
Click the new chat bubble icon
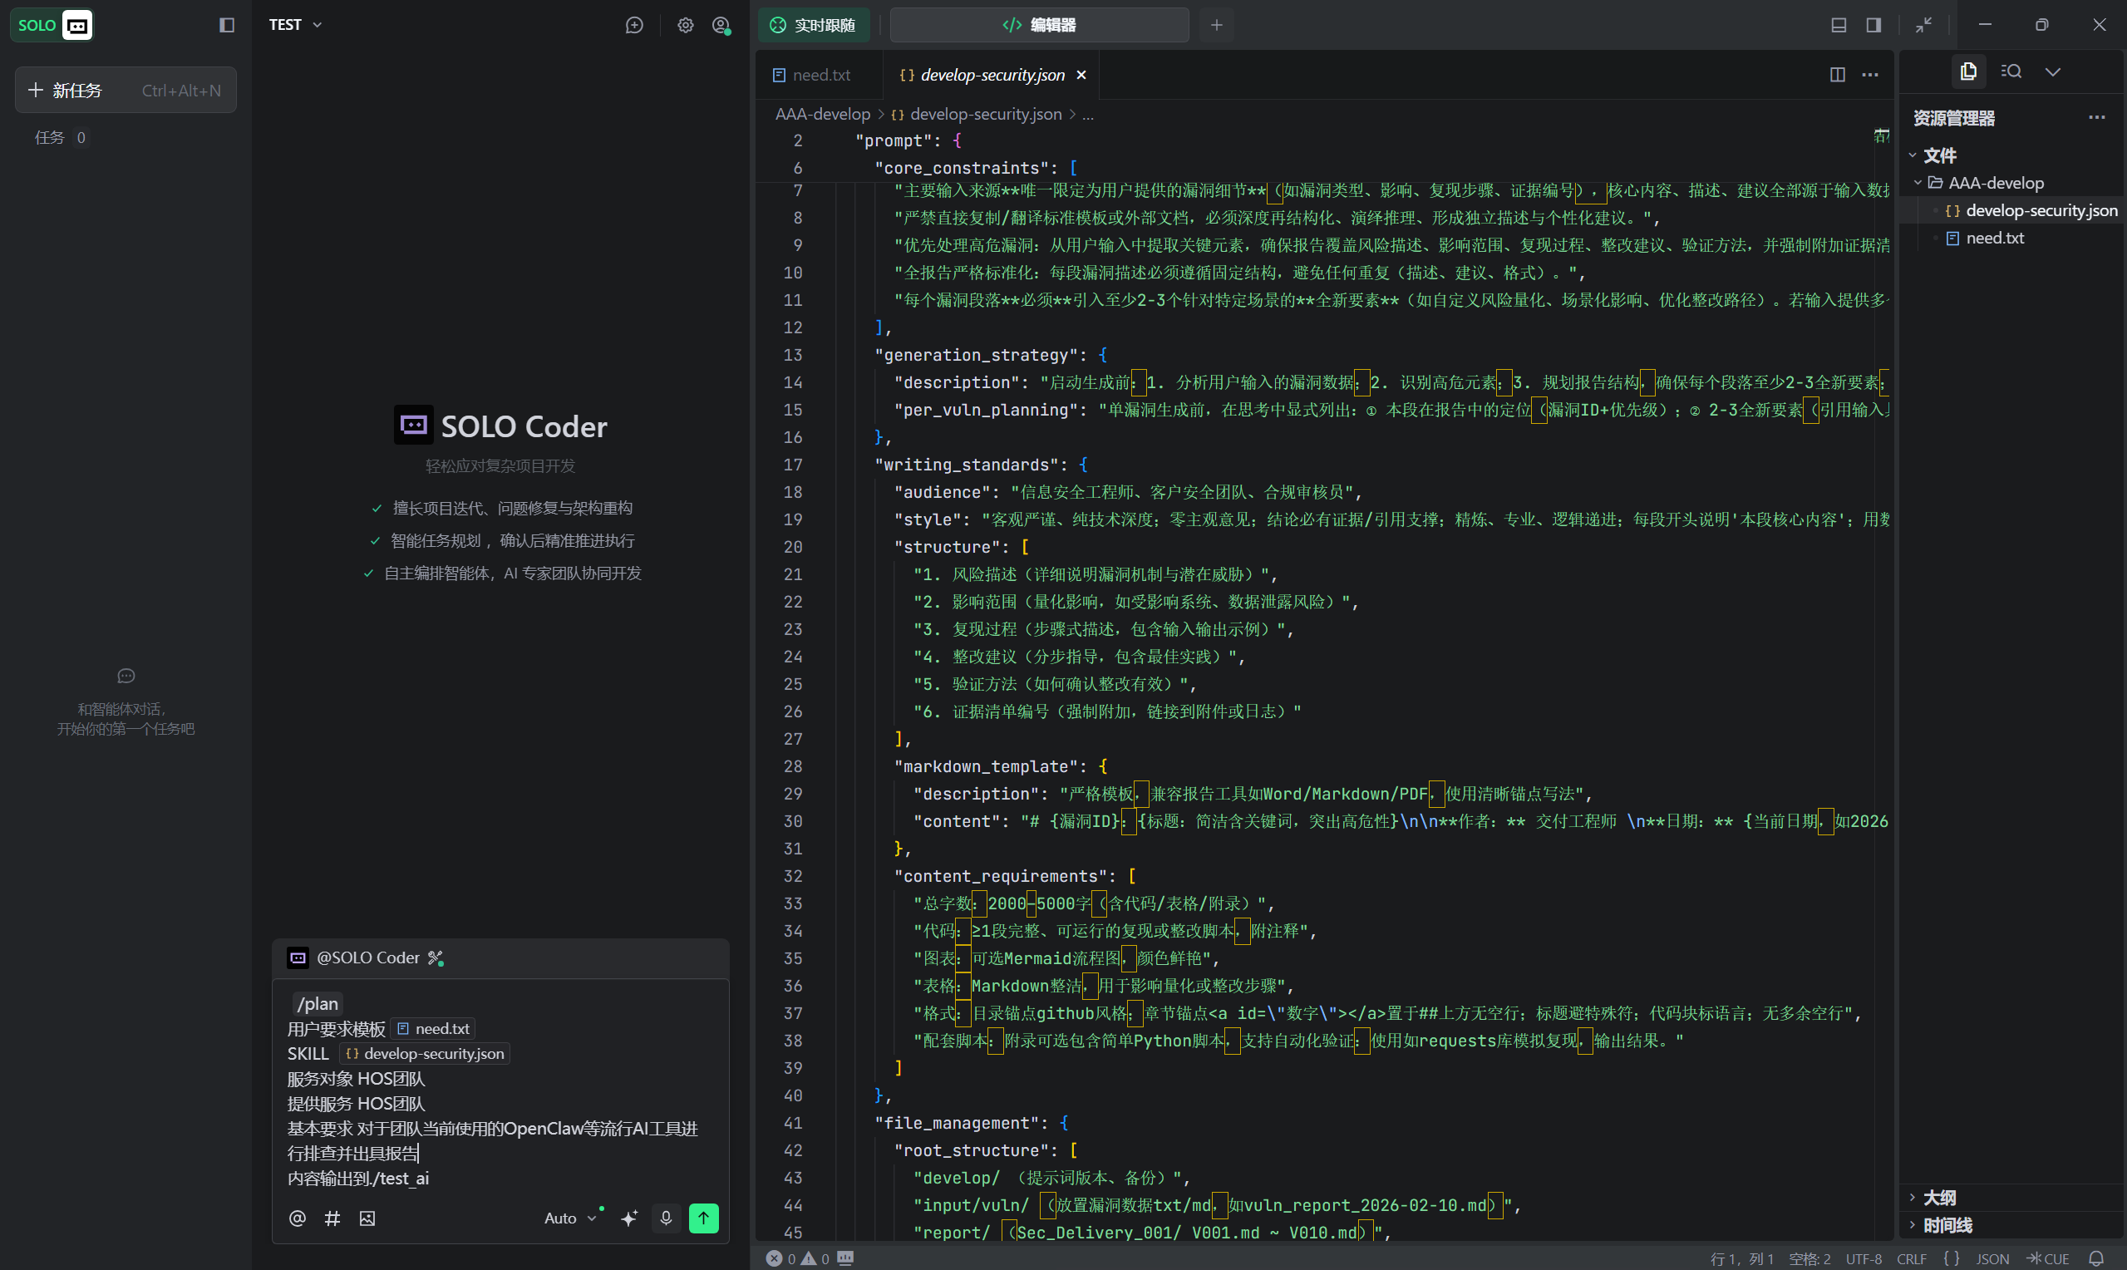634,25
